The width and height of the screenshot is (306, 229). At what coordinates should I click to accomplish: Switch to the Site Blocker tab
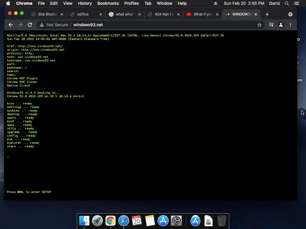(x=47, y=14)
